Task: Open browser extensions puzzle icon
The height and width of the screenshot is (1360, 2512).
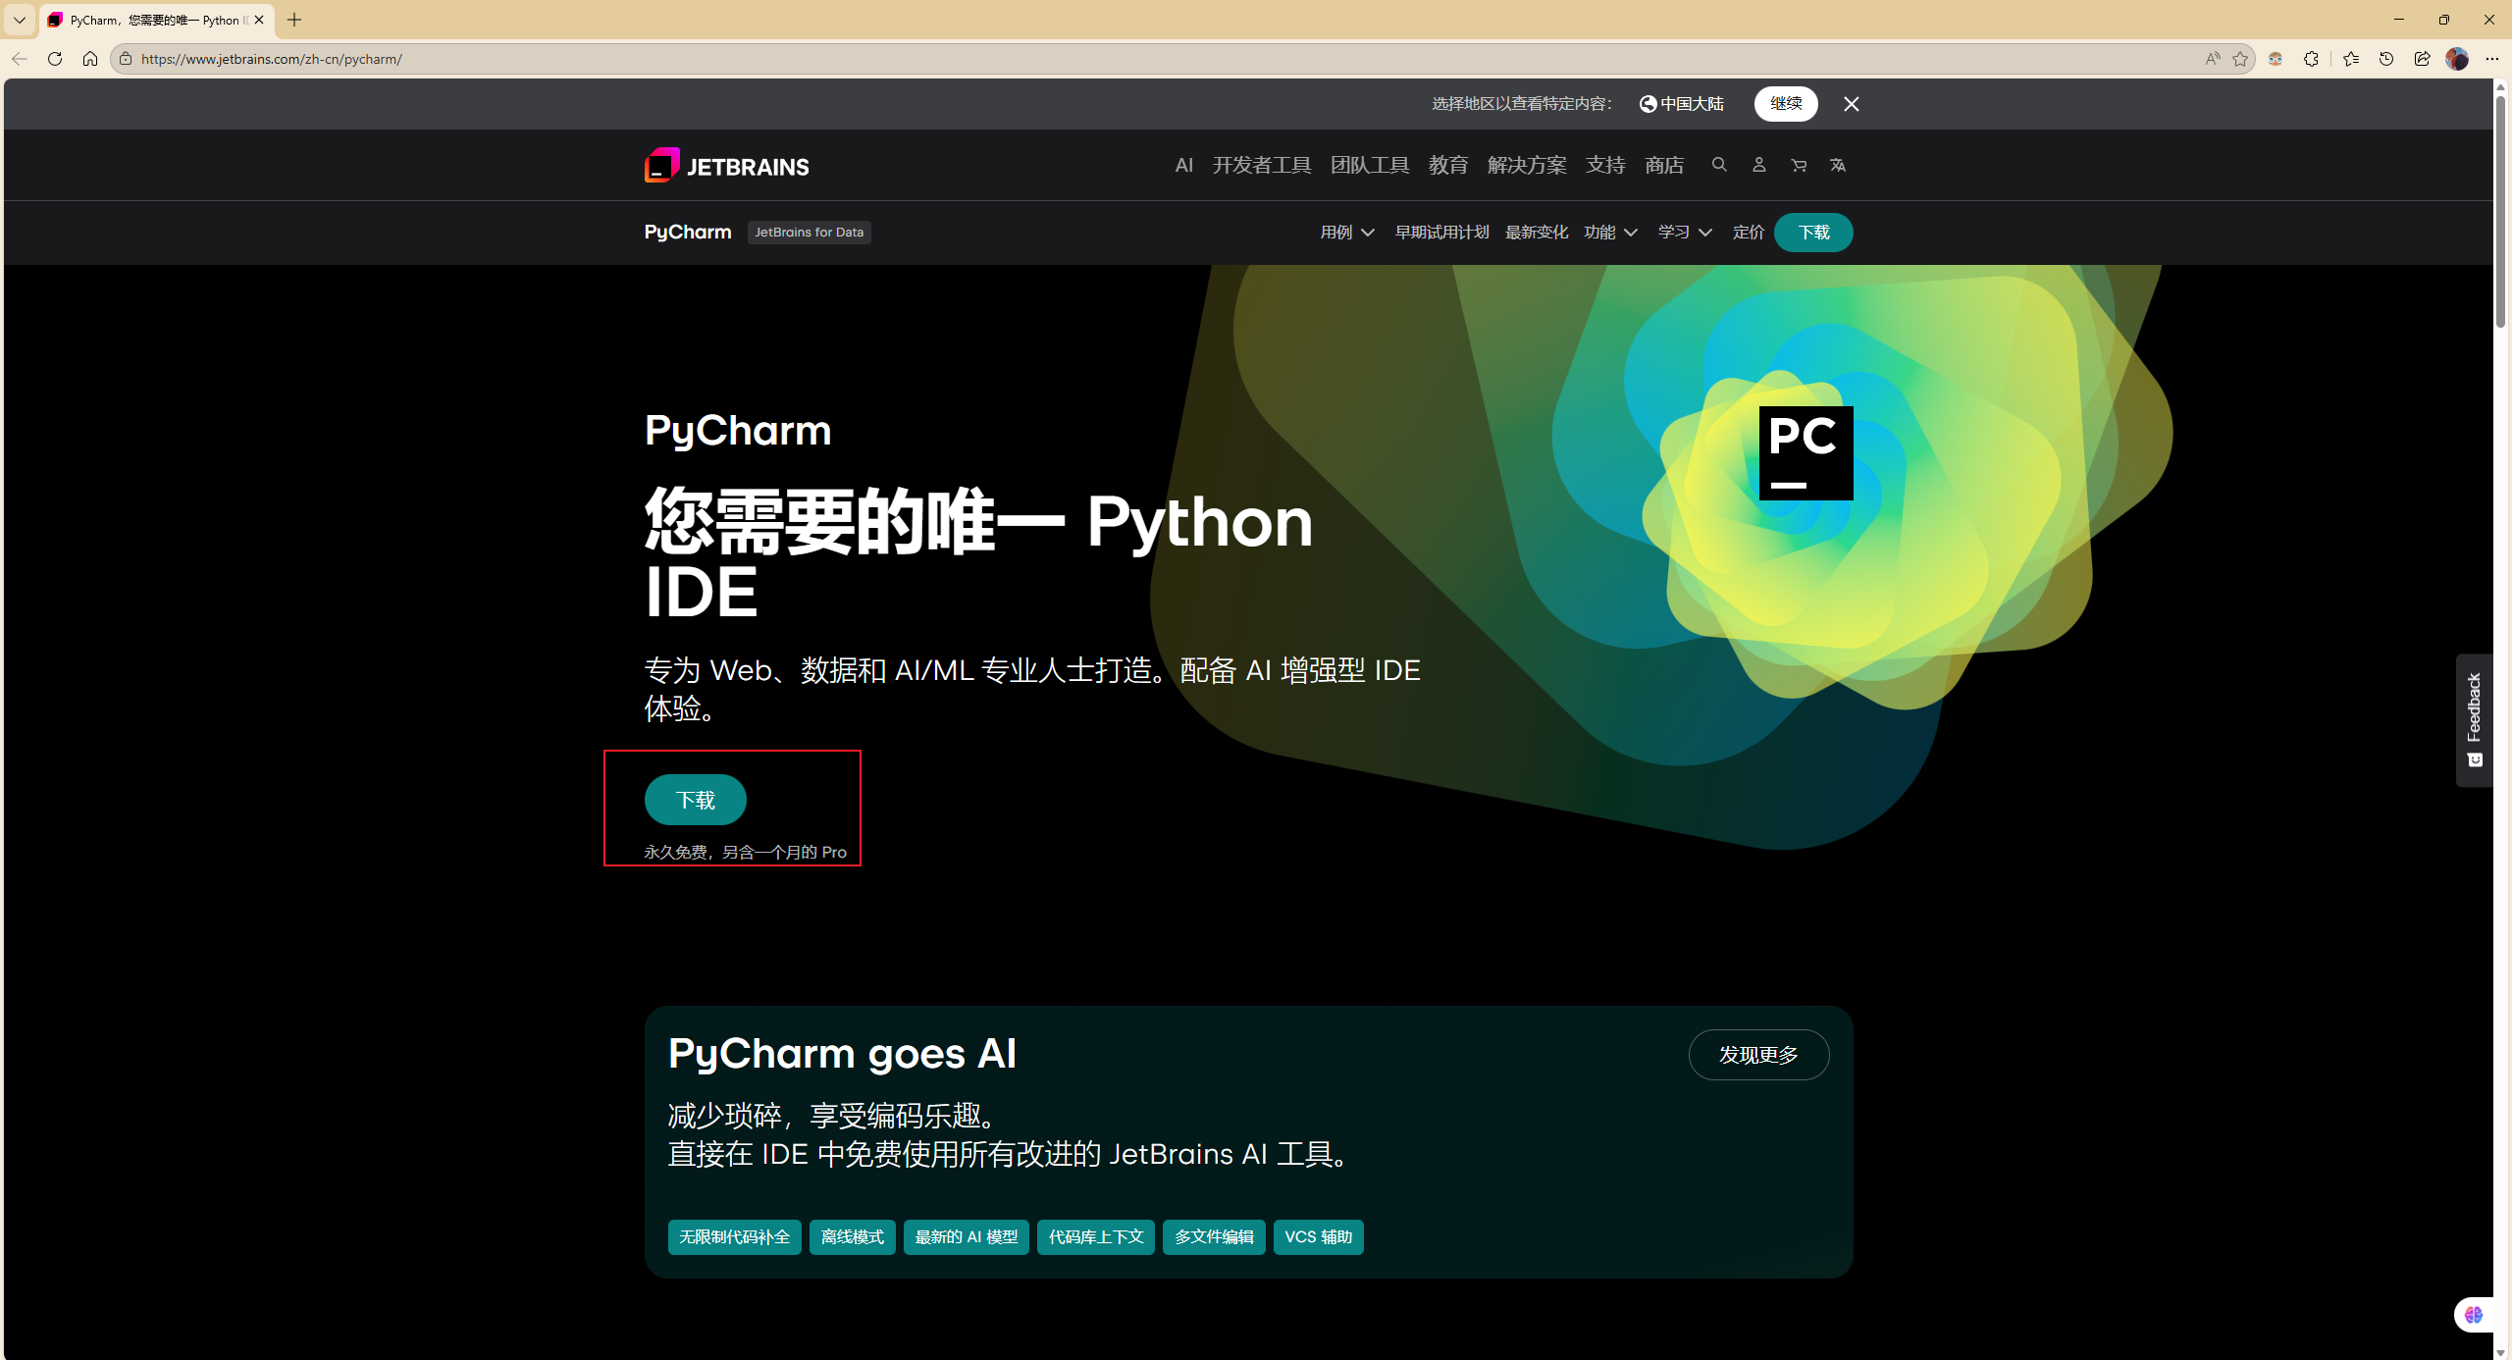Action: pyautogui.click(x=2311, y=59)
